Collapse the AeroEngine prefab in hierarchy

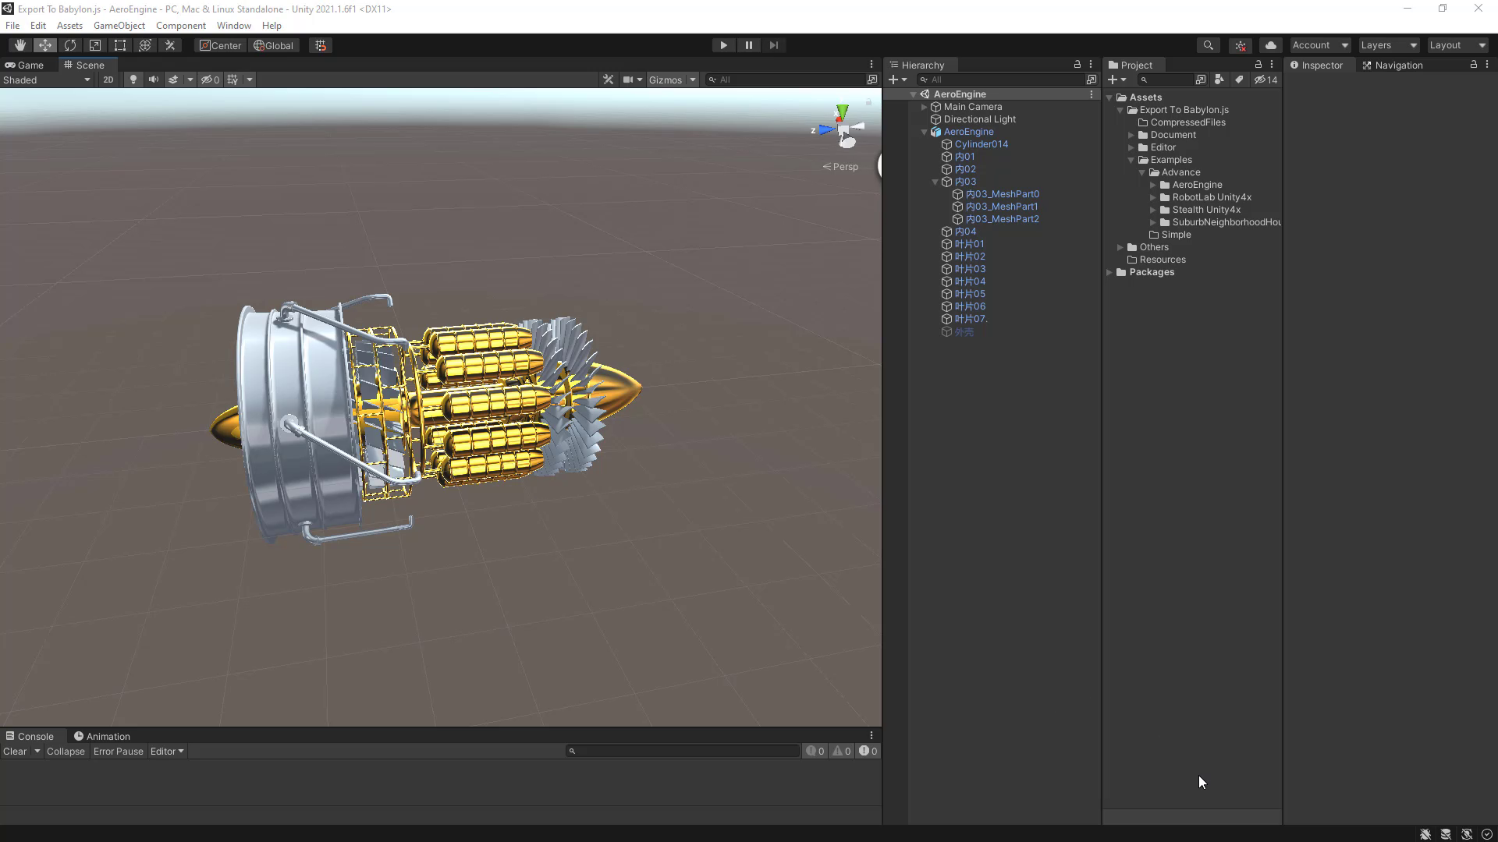coord(925,132)
